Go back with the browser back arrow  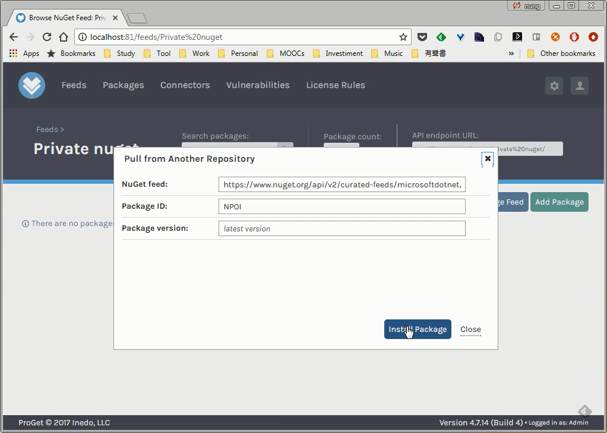click(14, 37)
